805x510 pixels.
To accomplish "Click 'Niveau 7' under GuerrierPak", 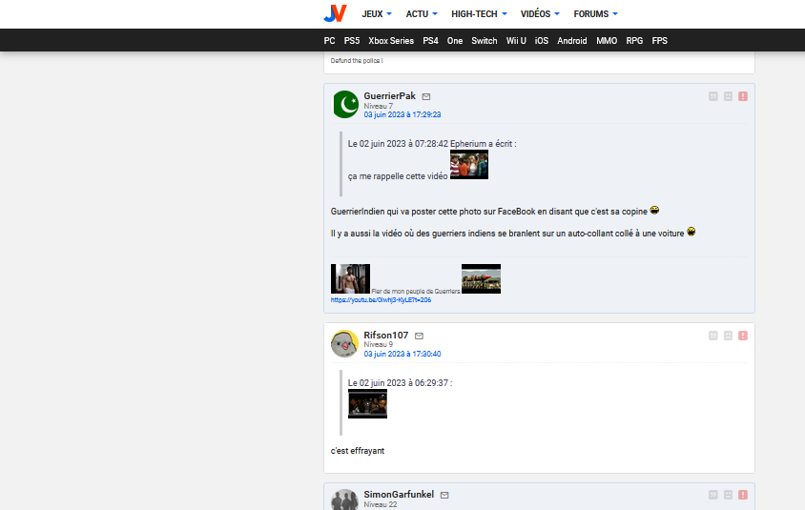I will (379, 106).
